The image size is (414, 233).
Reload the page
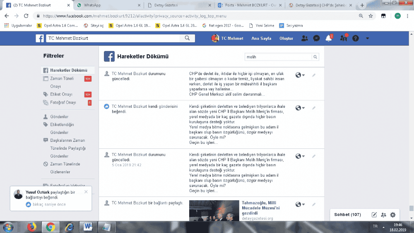pyautogui.click(x=26, y=16)
